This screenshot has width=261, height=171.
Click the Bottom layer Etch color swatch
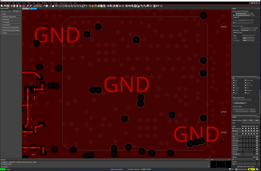coord(246,152)
